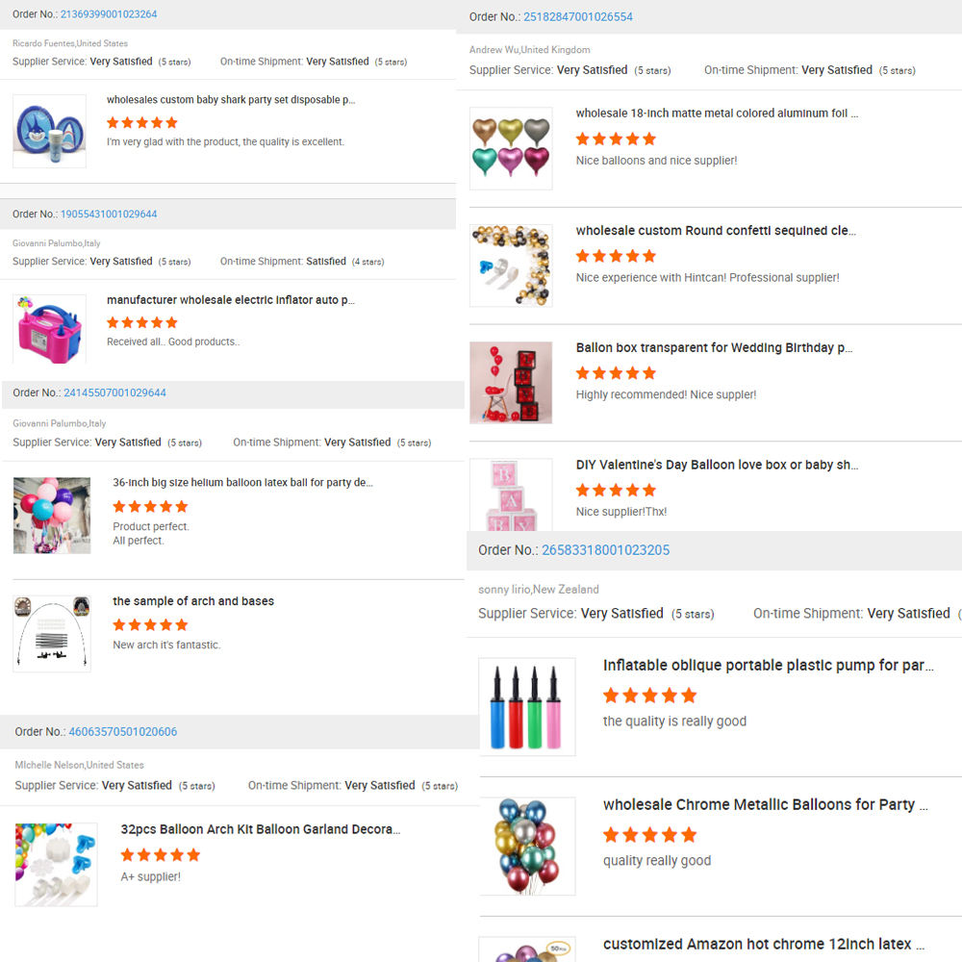Open order number 19055431001029644 link

click(109, 215)
